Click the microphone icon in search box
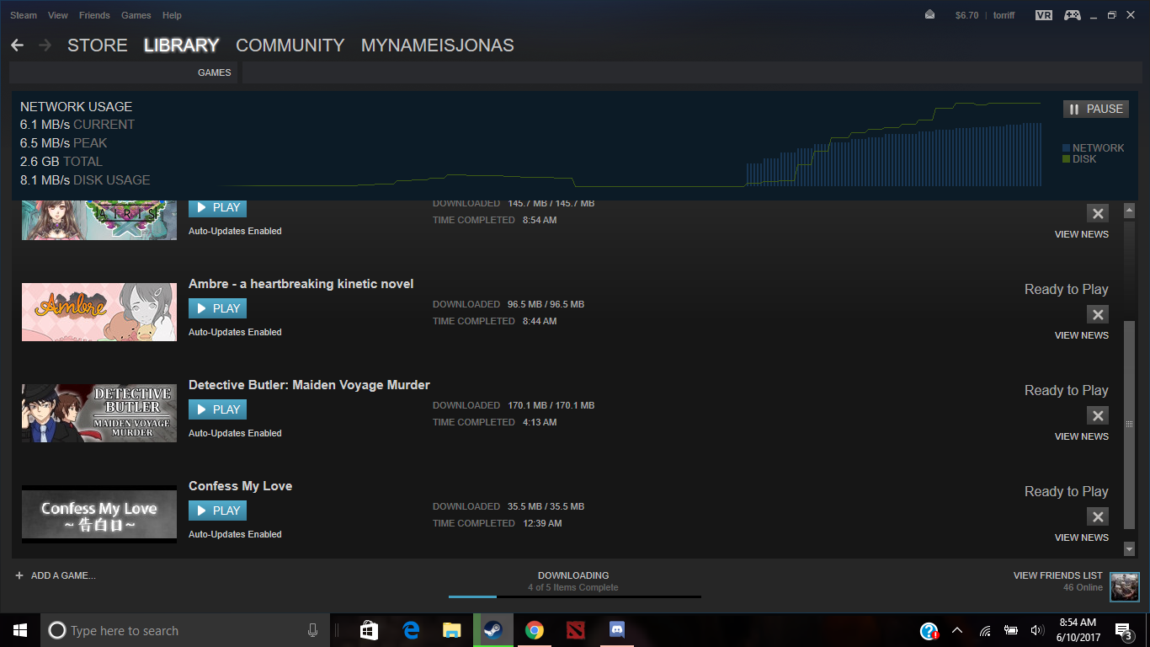The image size is (1150, 647). [x=312, y=630]
